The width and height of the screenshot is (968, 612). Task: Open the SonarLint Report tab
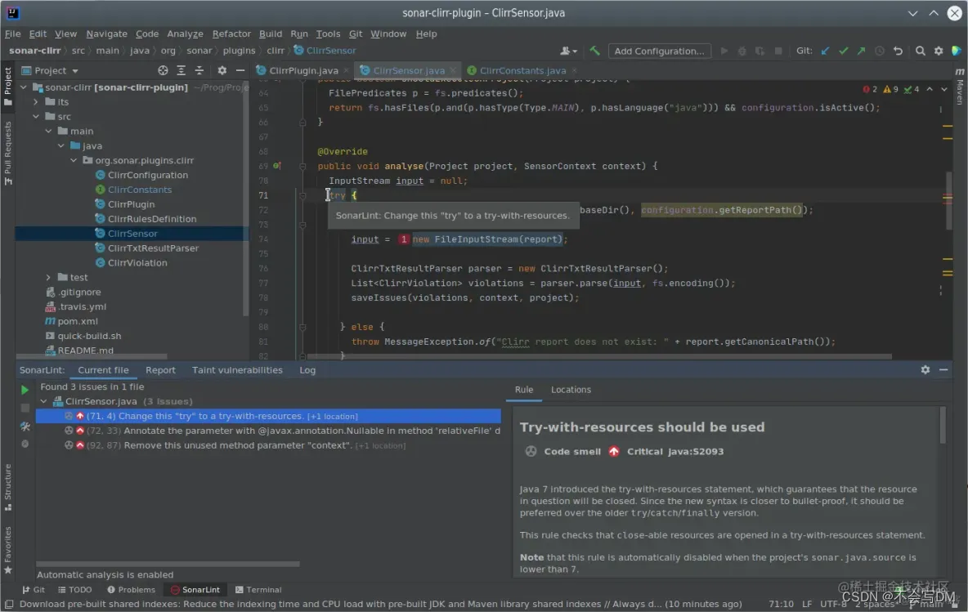[160, 370]
